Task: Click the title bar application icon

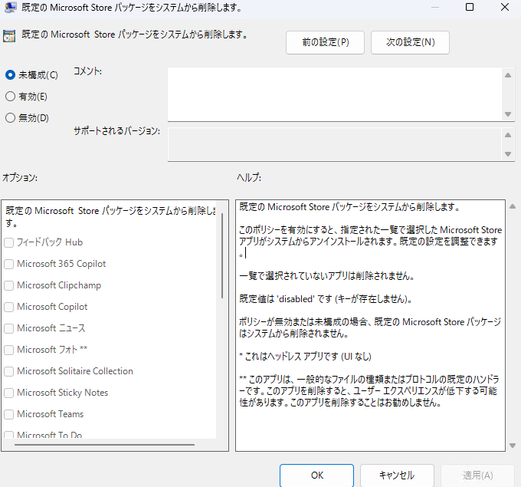Action: pos(10,7)
